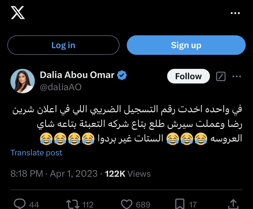Open Dalia Abou Omar's profile picture
The image size is (253, 209).
point(23,81)
